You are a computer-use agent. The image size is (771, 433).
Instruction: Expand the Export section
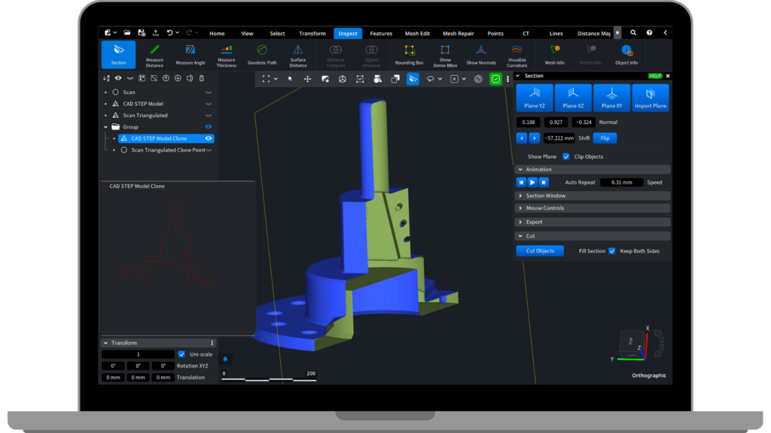tap(533, 222)
